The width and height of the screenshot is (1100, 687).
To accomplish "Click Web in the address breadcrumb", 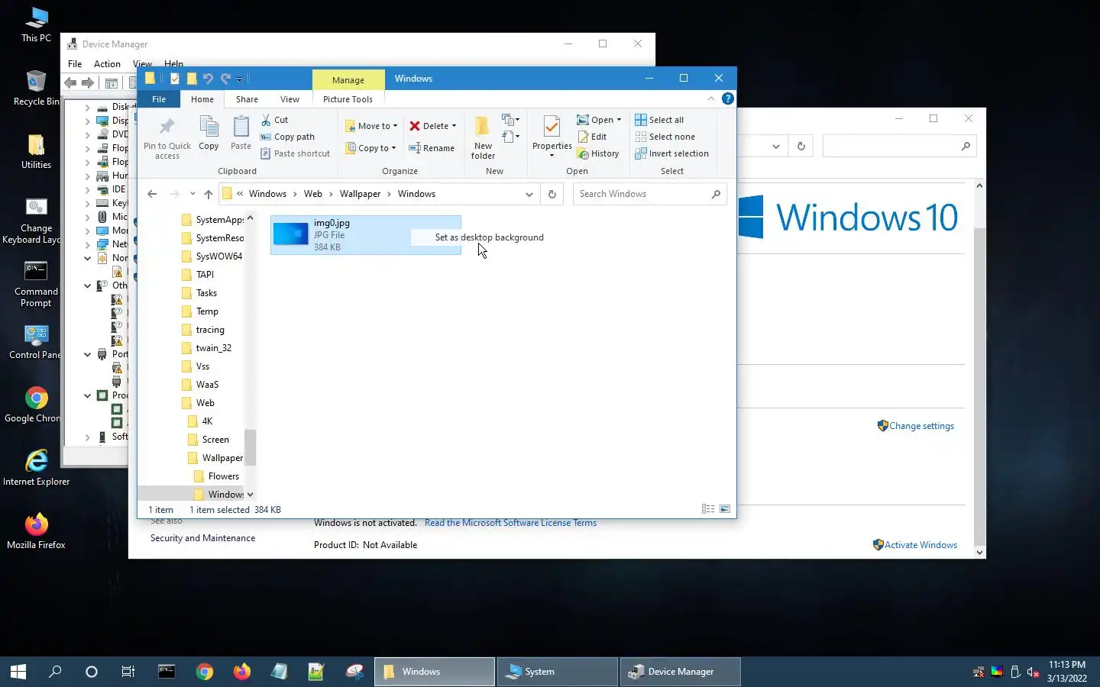I will [313, 194].
